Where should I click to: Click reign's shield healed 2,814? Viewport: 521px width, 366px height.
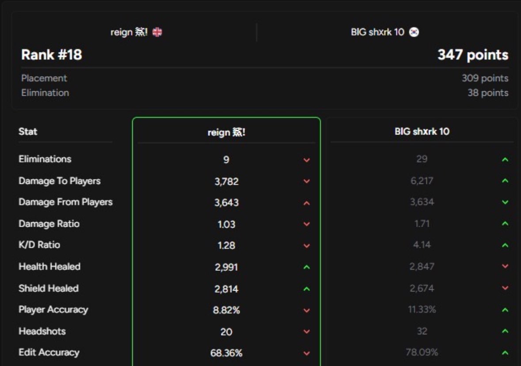click(226, 289)
